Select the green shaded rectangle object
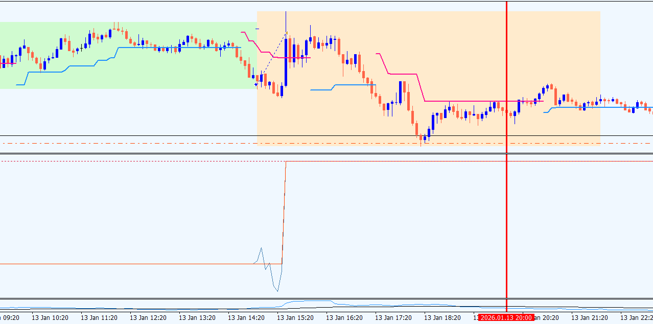Image resolution: width=653 pixels, height=324 pixels. (128, 55)
